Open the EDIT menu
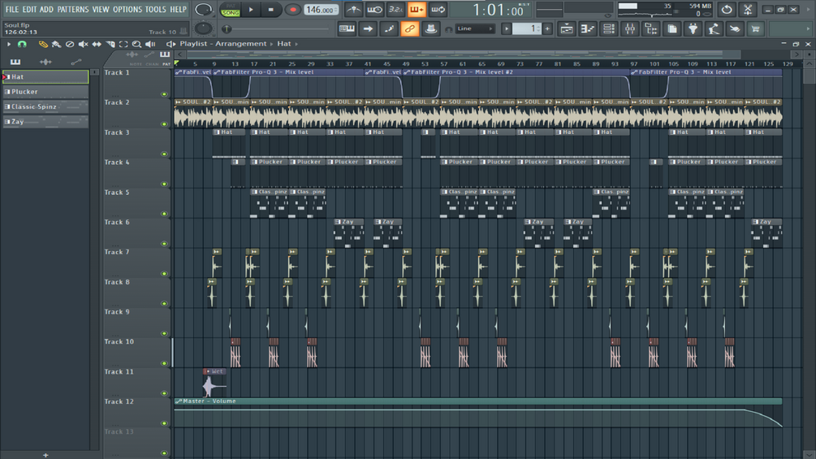Screen dimensions: 816x459 [x=29, y=10]
